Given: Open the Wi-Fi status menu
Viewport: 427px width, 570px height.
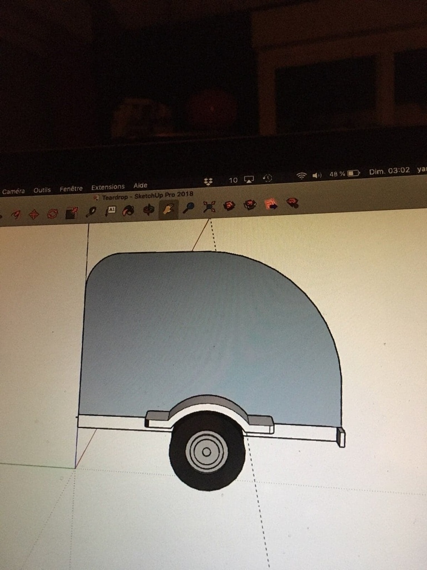Looking at the screenshot, I should click(301, 176).
